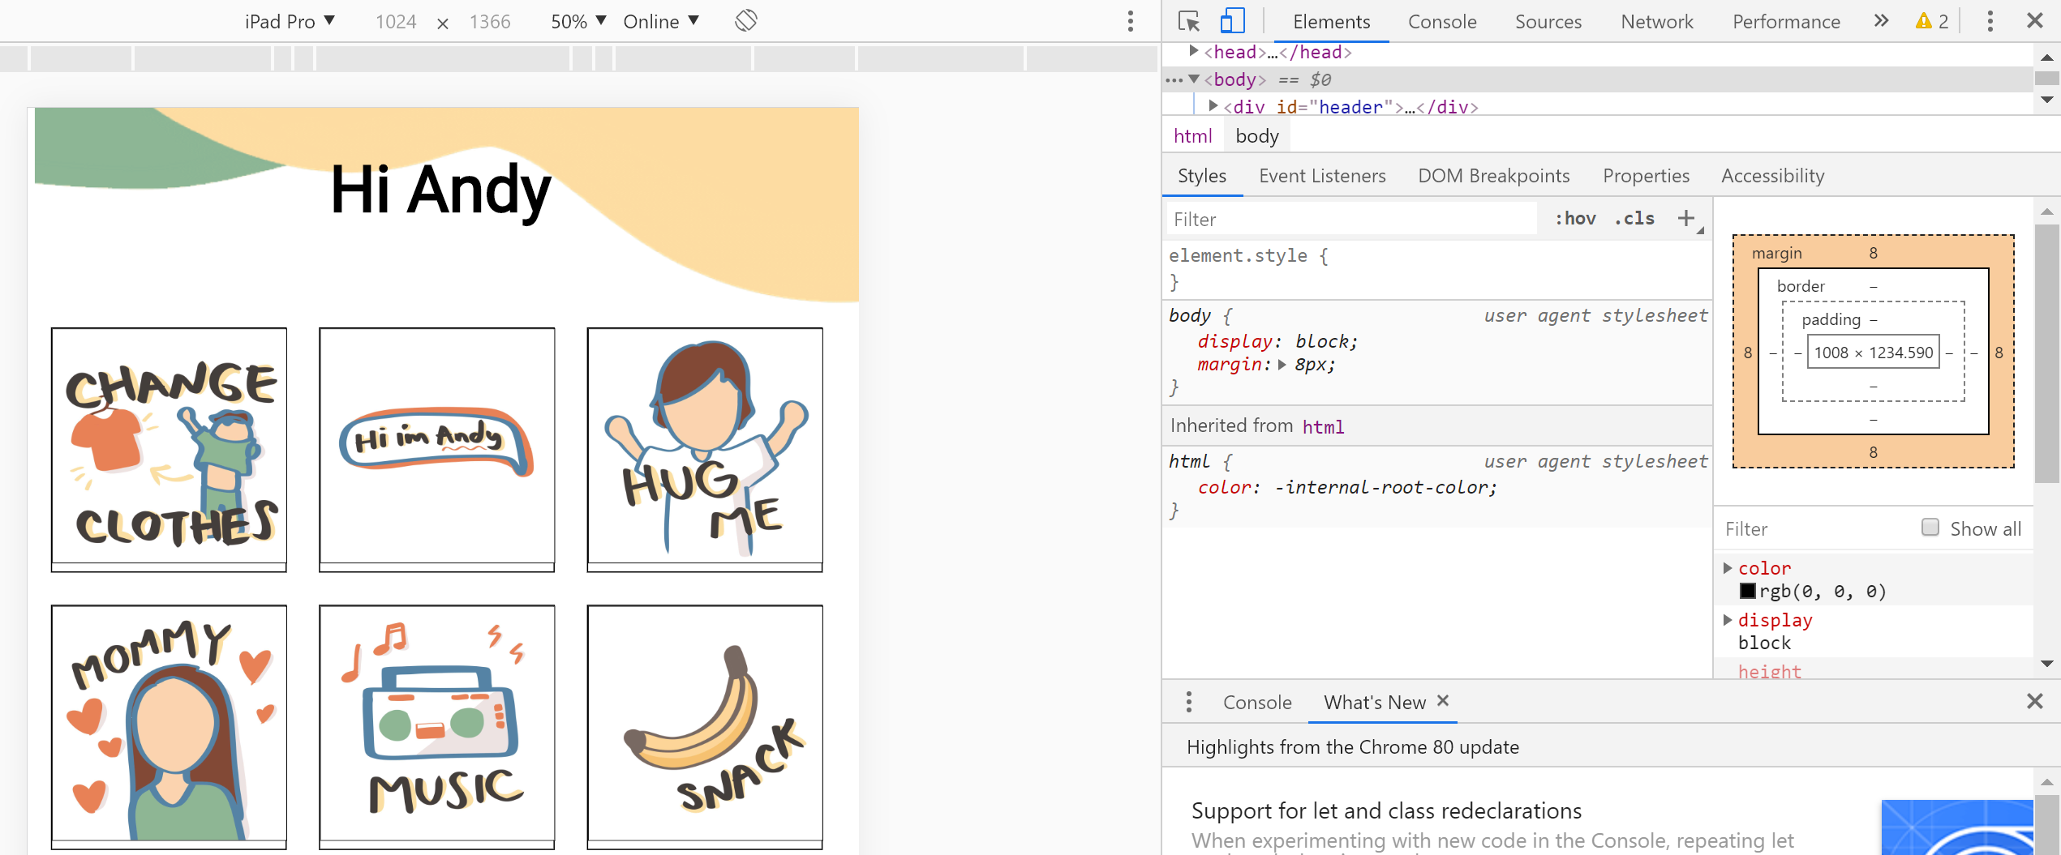Select the Snack banana sticker card
Viewport: 2061px width, 855px height.
point(705,726)
